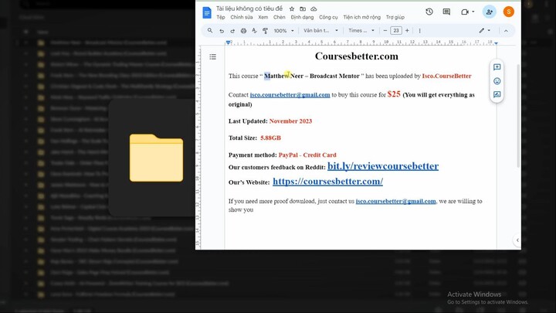This screenshot has width=556, height=313.
Task: Expand the side panel chevron
Action: 517,240
